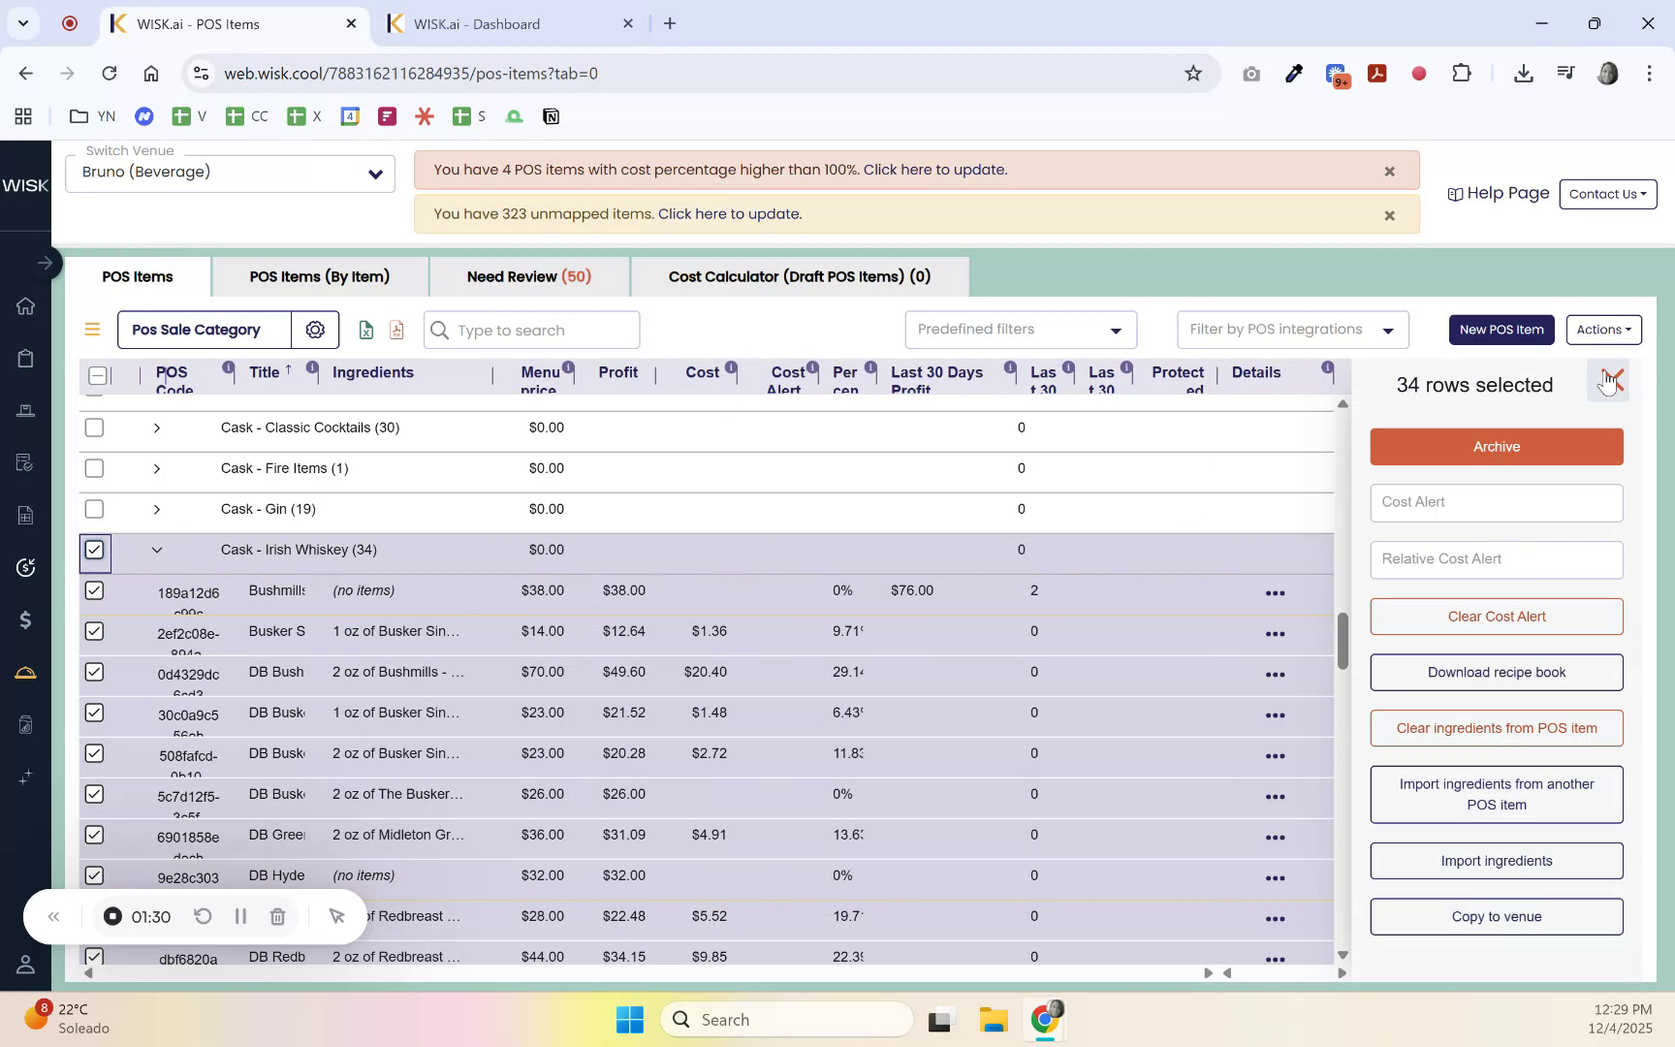Type in the POS items search field

pos(531,330)
